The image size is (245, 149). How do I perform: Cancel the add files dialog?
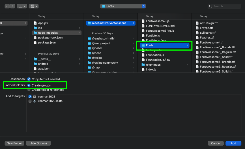click(x=216, y=143)
